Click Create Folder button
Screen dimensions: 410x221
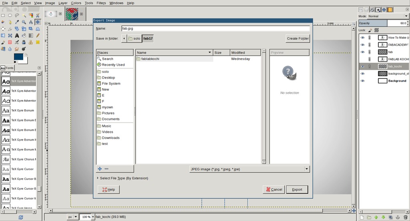(x=298, y=38)
